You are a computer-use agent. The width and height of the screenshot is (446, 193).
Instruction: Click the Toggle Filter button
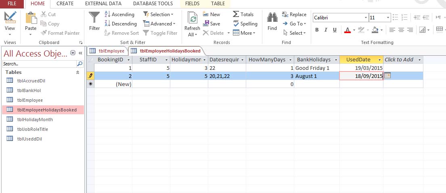160,33
